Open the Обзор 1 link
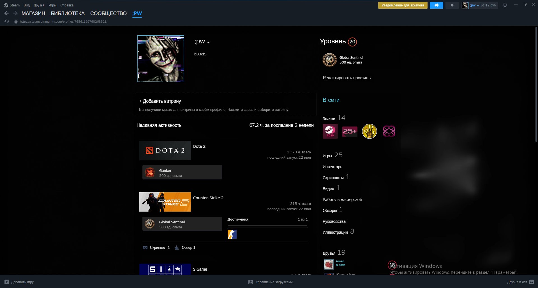The height and width of the screenshot is (288, 538). coord(188,248)
